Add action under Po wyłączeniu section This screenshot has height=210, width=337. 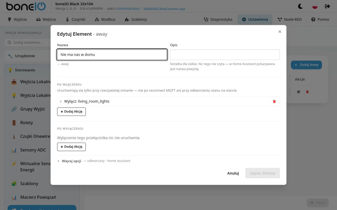pyautogui.click(x=71, y=147)
